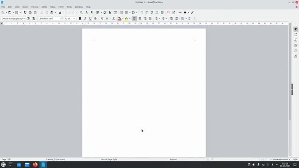Click the Export as PDF icon
Image resolution: width=299 pixels, height=168 pixels.
point(25,13)
